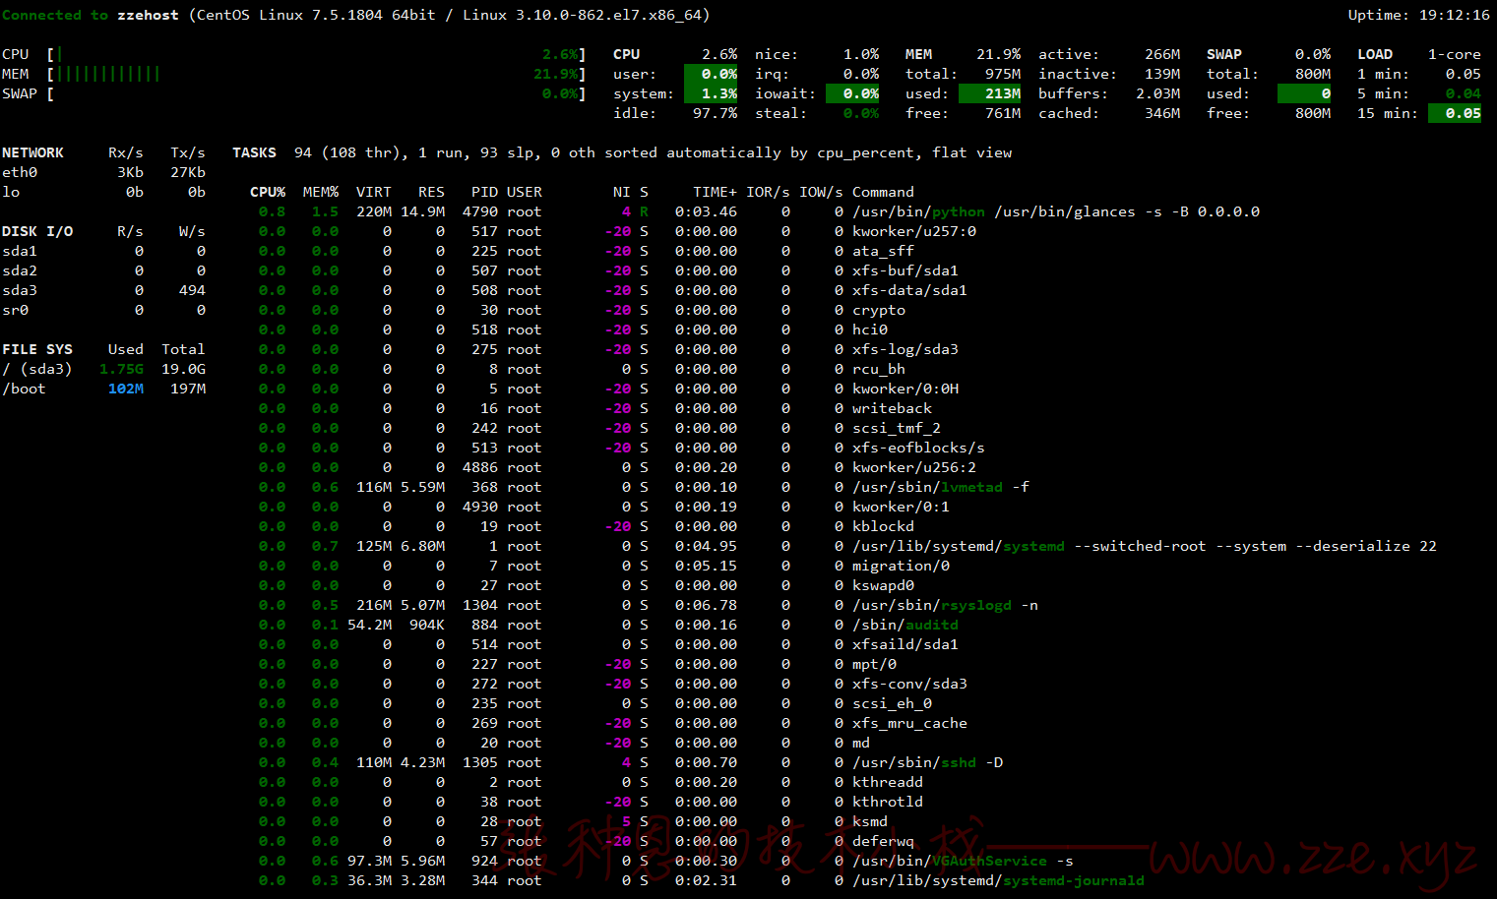
Task: Select the systemd --switched-root process command
Action: coord(1145,546)
